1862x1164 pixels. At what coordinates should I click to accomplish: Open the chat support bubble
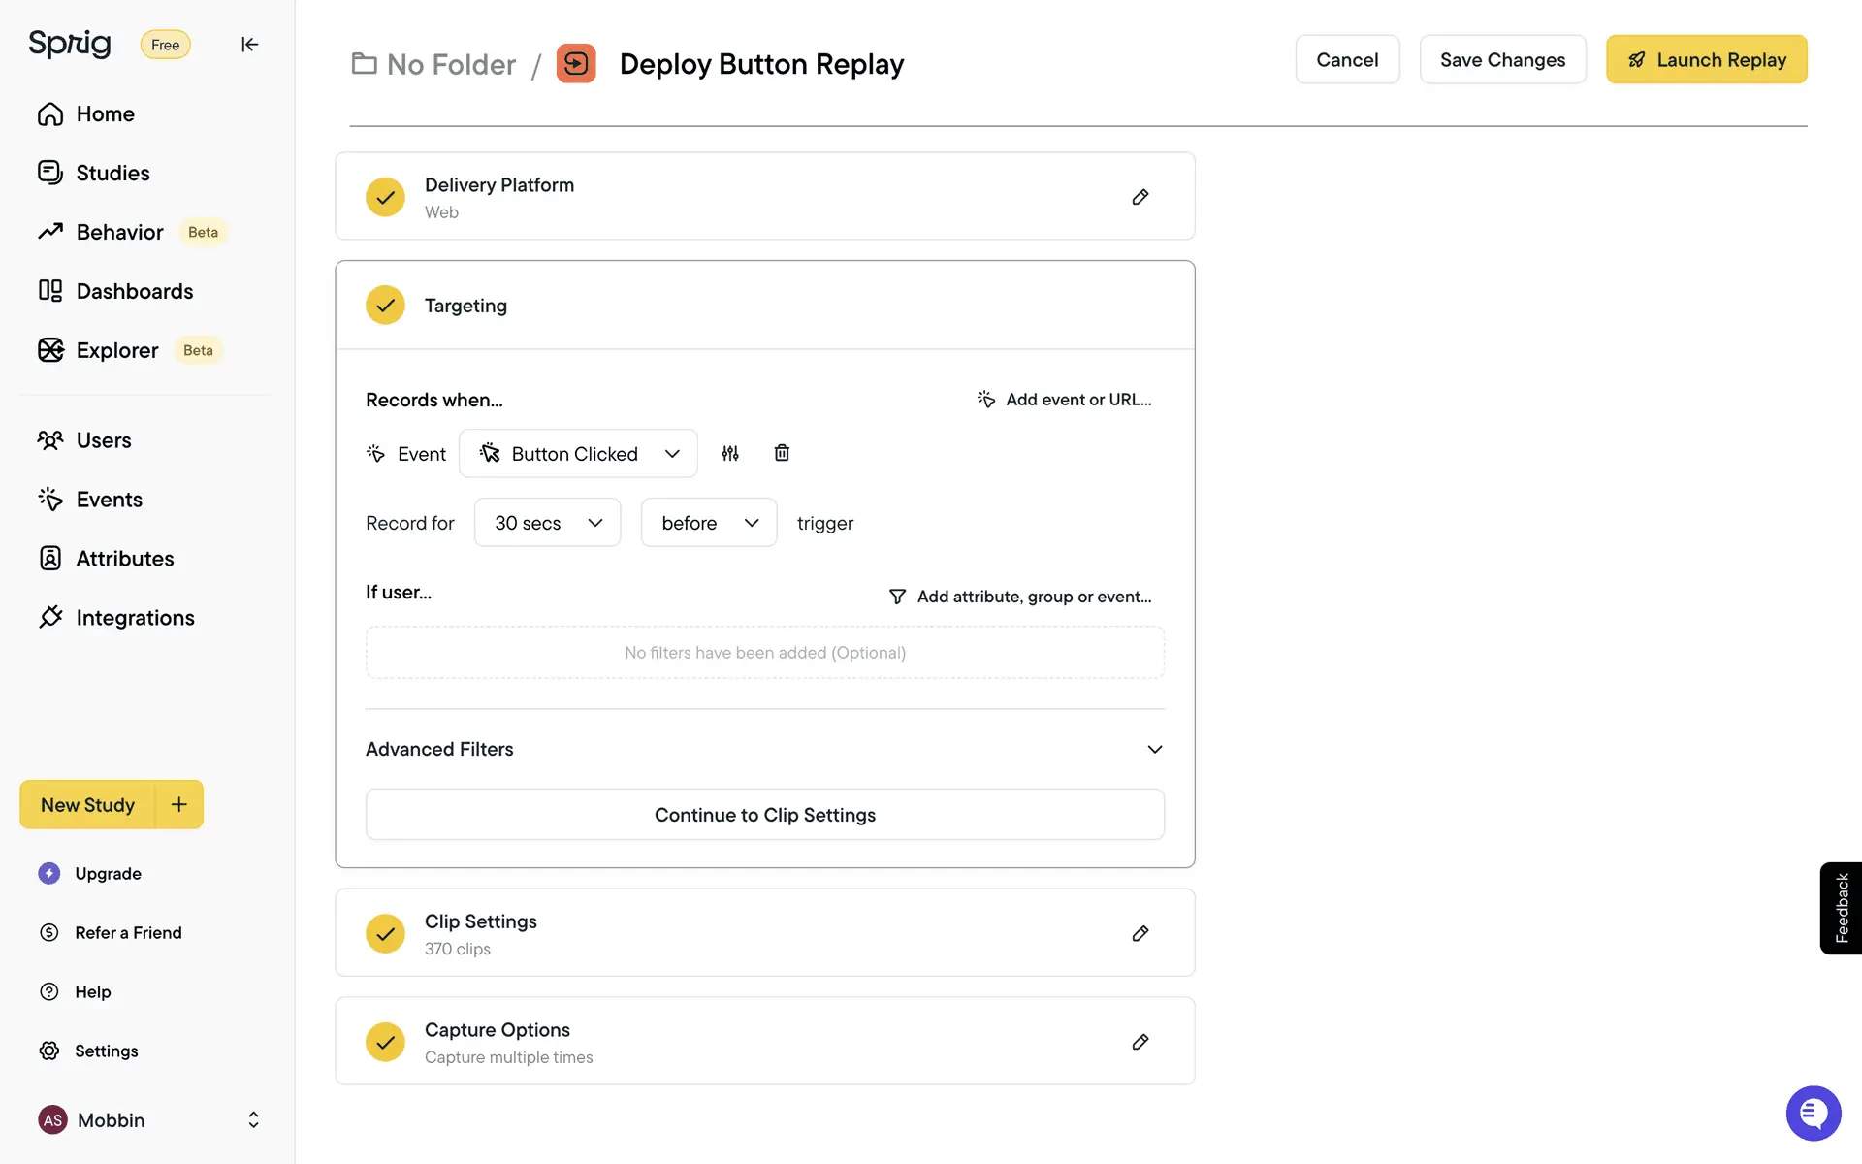[x=1813, y=1114]
